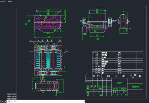Image resolution: width=149 pixels, height=103 pixels.
Task: Select balloon number 6
Action: pyautogui.click(x=39, y=40)
